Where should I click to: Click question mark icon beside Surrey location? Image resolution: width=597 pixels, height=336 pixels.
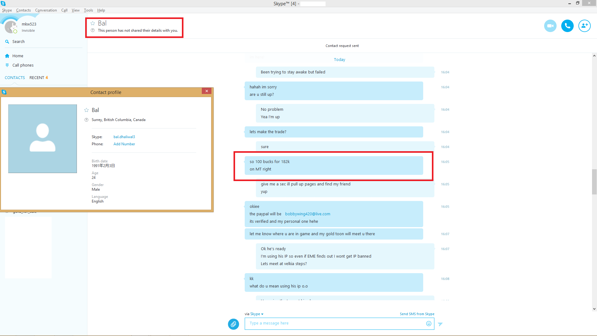tap(86, 120)
